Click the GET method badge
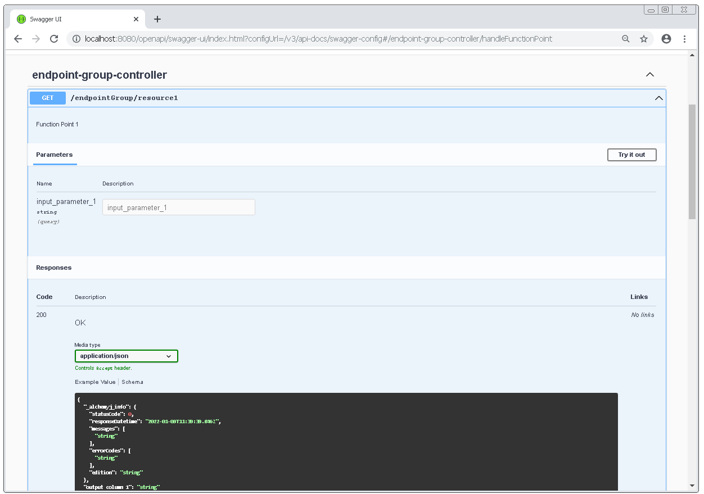Image resolution: width=704 pixels, height=494 pixels. [48, 98]
